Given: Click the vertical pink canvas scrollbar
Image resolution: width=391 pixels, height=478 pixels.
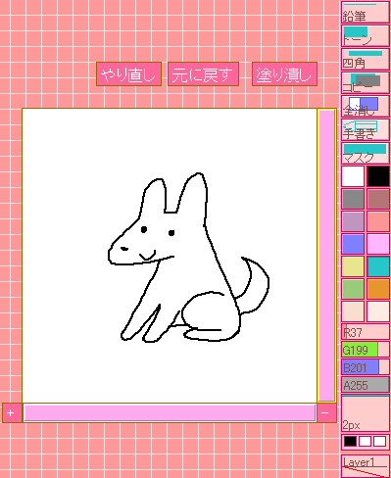Looking at the screenshot, I should (x=326, y=256).
